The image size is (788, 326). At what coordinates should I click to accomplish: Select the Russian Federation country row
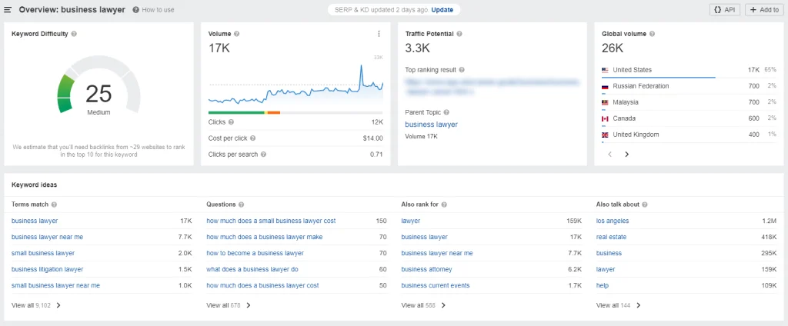[689, 86]
